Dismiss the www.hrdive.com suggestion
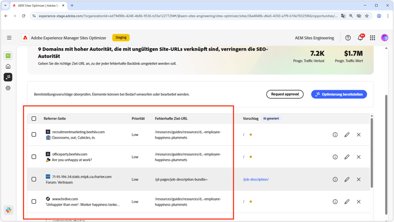The width and height of the screenshot is (394, 222). click(359, 202)
